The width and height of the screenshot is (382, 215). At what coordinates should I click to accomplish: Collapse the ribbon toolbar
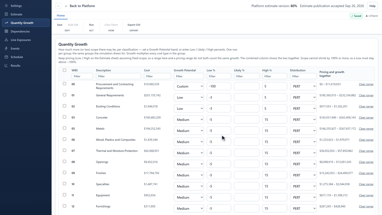click(372, 16)
